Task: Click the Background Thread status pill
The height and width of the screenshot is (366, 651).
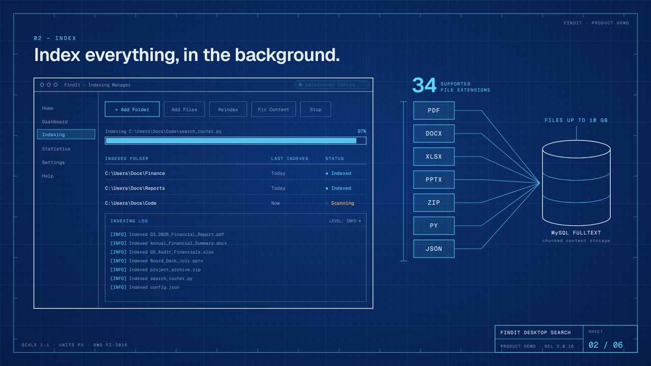Action: pos(332,85)
